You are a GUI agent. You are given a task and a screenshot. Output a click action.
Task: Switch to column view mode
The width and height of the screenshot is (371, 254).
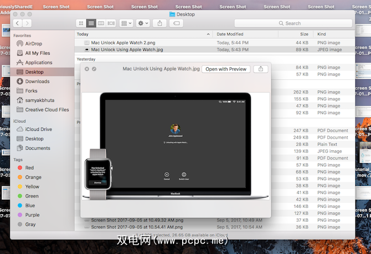(x=101, y=23)
